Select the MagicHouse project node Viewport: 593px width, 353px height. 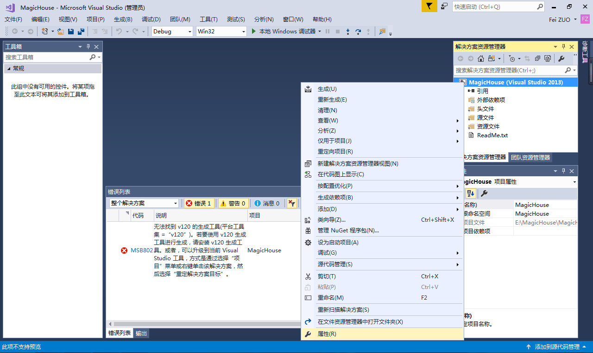click(516, 82)
